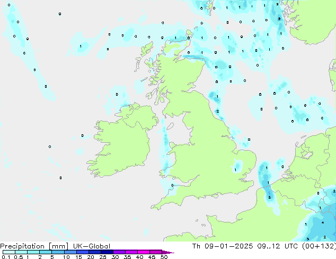The image size is (336, 259).
Task: Click the map precipitation value '4'
Action: click(x=323, y=223)
